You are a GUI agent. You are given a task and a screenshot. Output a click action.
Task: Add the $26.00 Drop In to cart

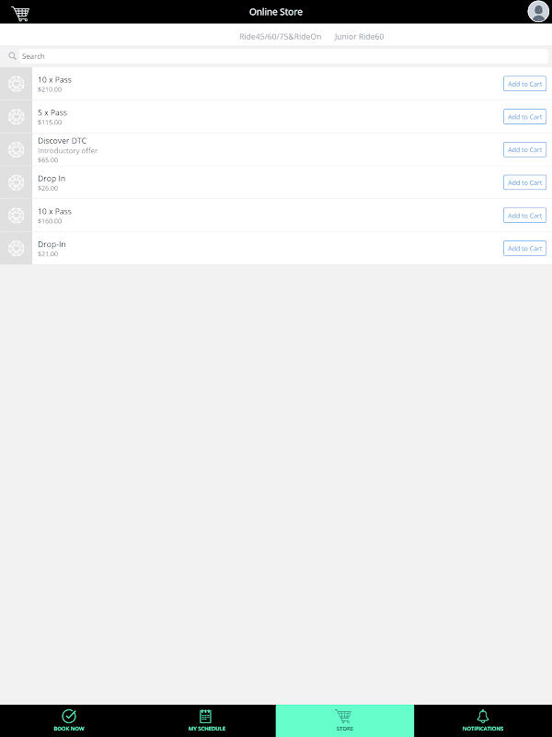coord(524,182)
